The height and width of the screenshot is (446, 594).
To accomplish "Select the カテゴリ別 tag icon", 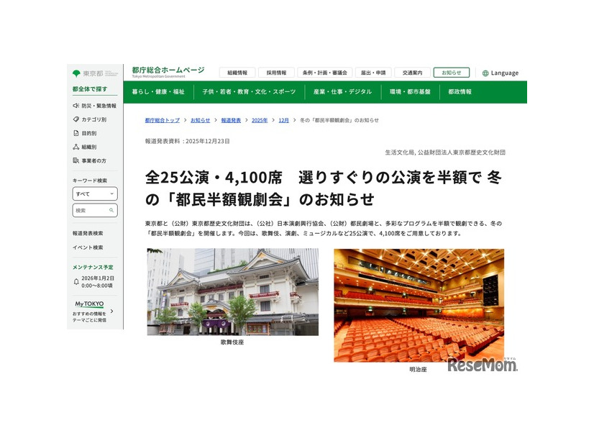I will point(76,119).
